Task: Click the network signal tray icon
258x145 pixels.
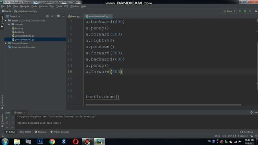Action: (x=235, y=141)
